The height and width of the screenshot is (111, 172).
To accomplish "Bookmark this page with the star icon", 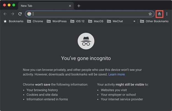I will click(x=150, y=14).
